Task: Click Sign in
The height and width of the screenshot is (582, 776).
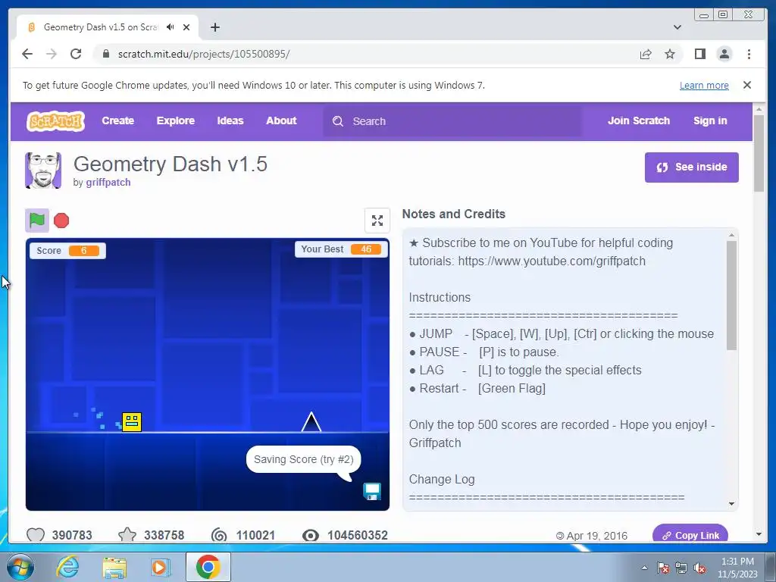Action: point(710,120)
